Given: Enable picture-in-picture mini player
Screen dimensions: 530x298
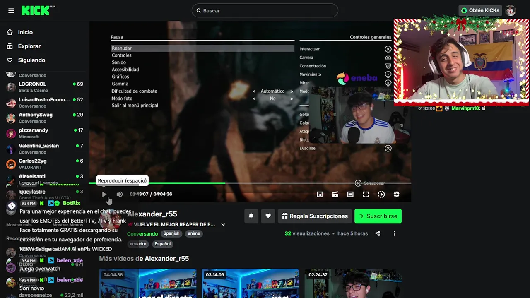Looking at the screenshot, I should 320,194.
